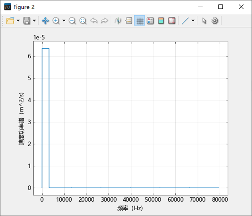This screenshot has width=252, height=216.
Task: Maximize the Figure 2 window
Action: point(221,7)
